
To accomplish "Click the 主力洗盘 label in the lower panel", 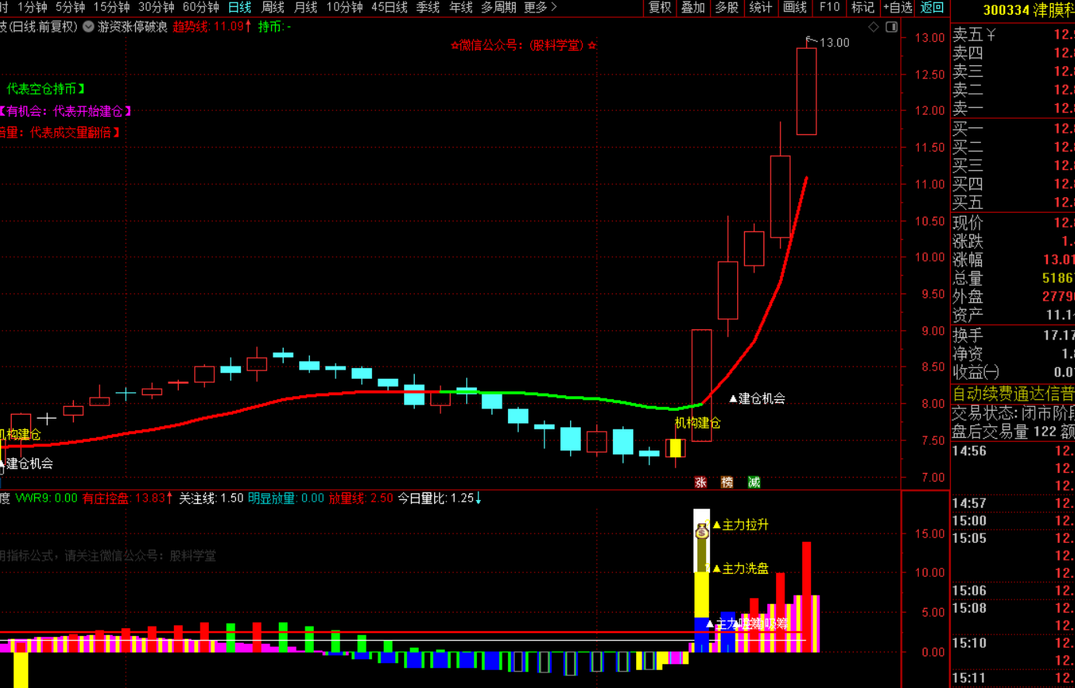I will pyautogui.click(x=740, y=568).
